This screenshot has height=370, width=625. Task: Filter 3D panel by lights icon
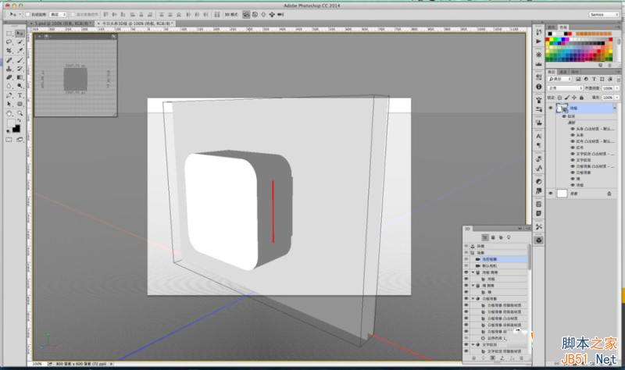click(509, 236)
